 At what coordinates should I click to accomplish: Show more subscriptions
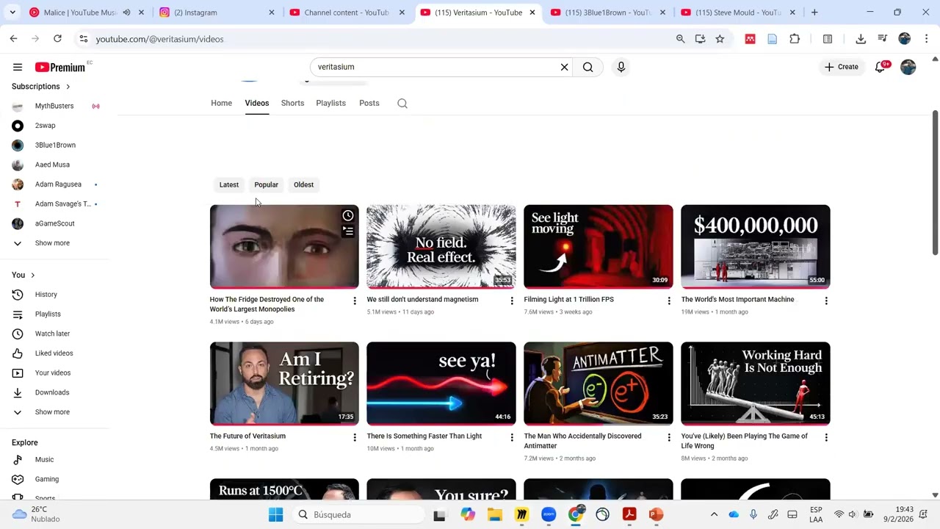click(x=52, y=243)
